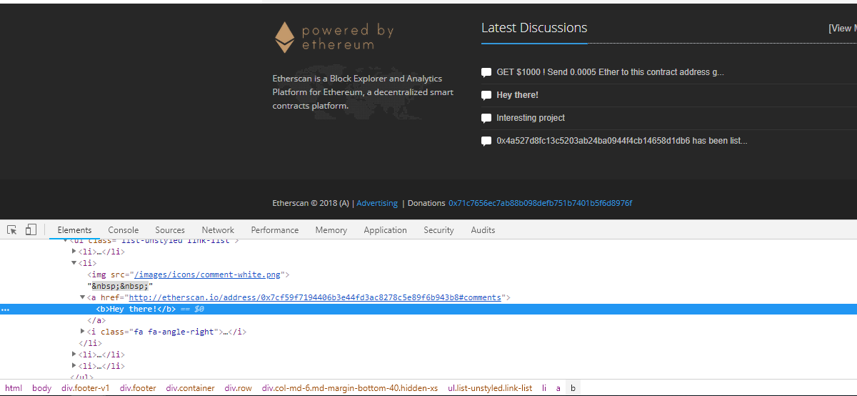
Task: Expand the first collapsed li node
Action: 74,252
